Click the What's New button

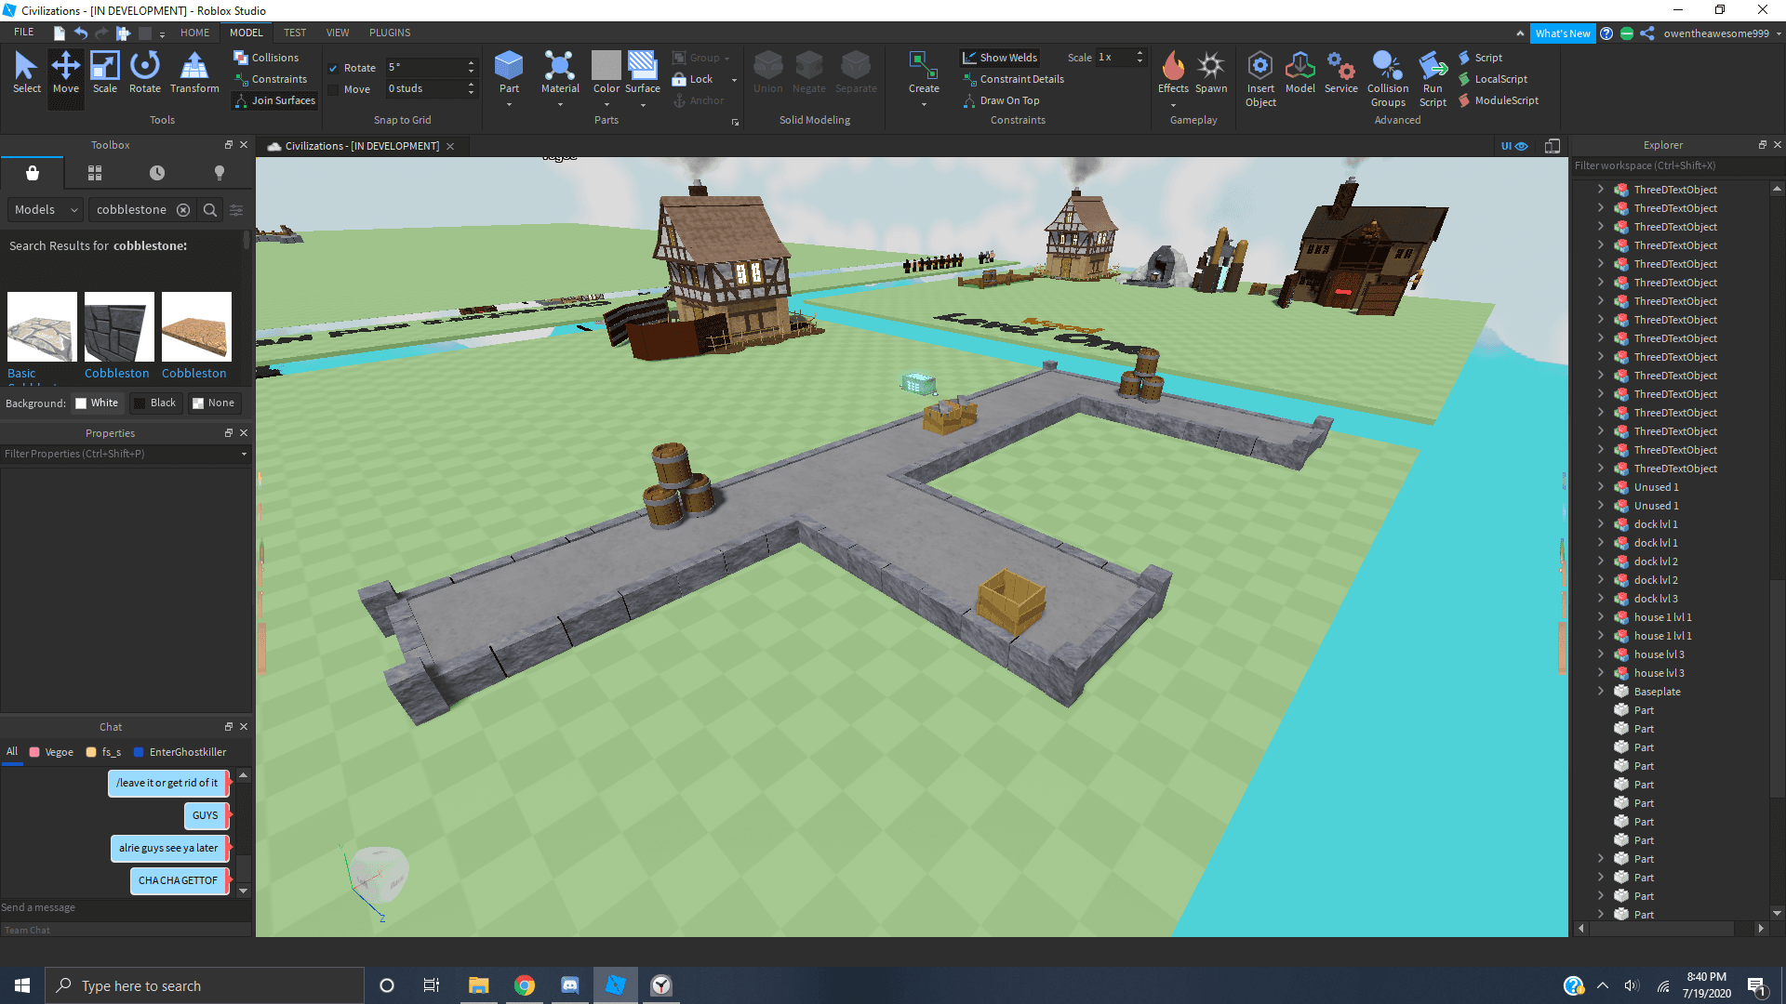1562,33
